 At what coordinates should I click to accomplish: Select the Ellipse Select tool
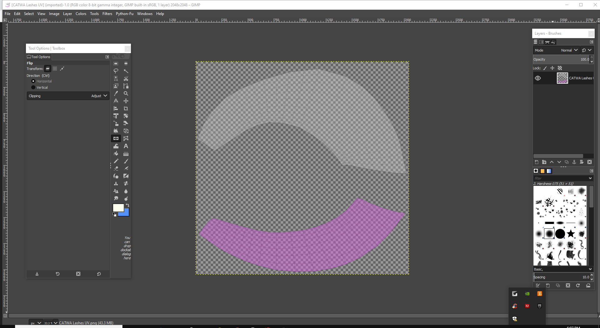pos(126,63)
